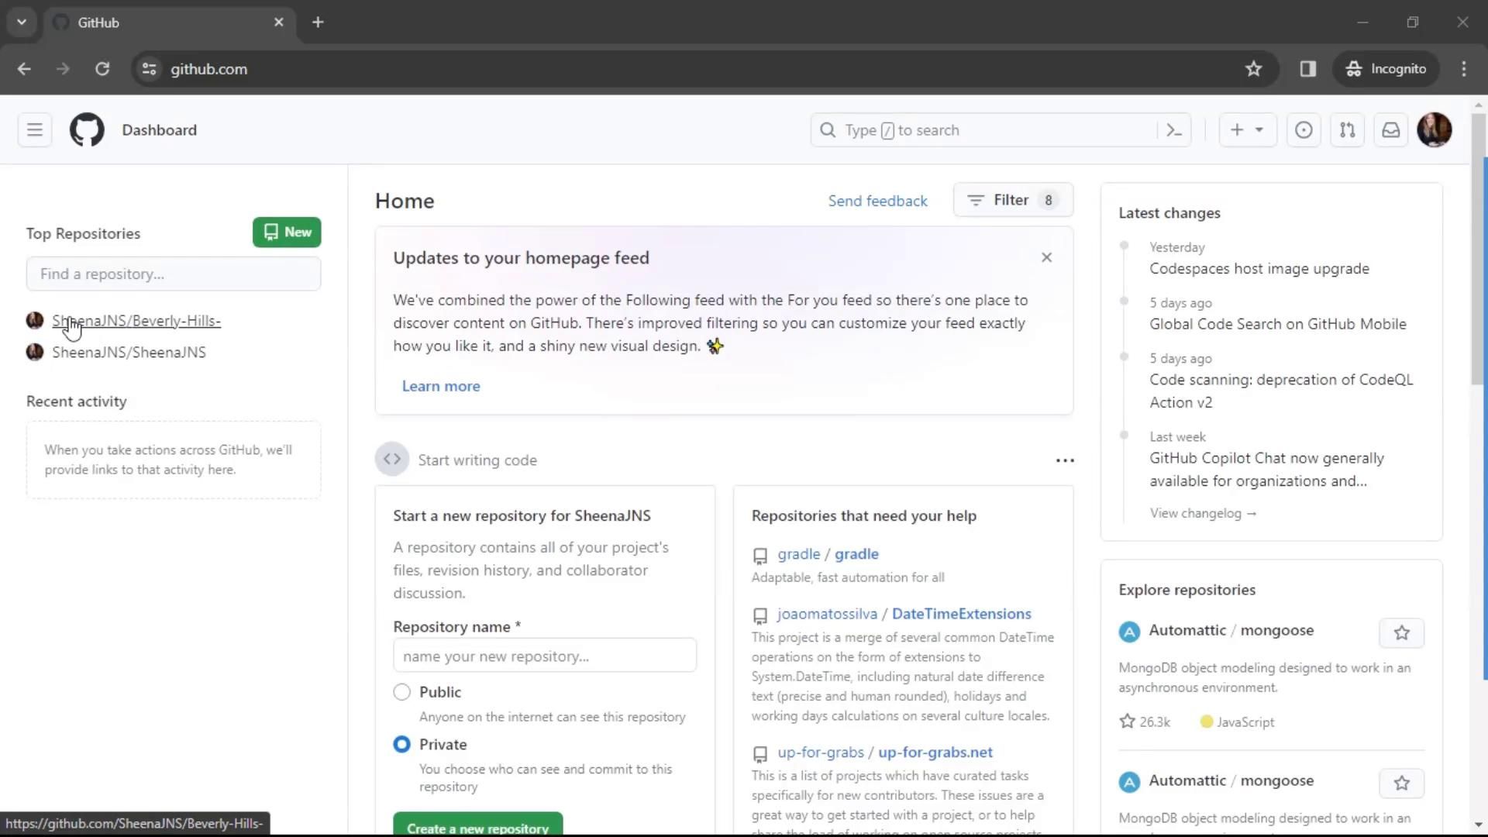Image resolution: width=1488 pixels, height=837 pixels.
Task: Star the first Automattic mongoose repository
Action: point(1401,633)
